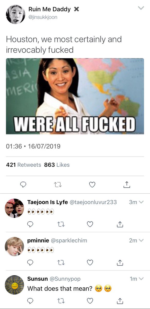This screenshot has width=150, height=309.
Task: Share the main tweet via share icon
Action: tap(127, 184)
